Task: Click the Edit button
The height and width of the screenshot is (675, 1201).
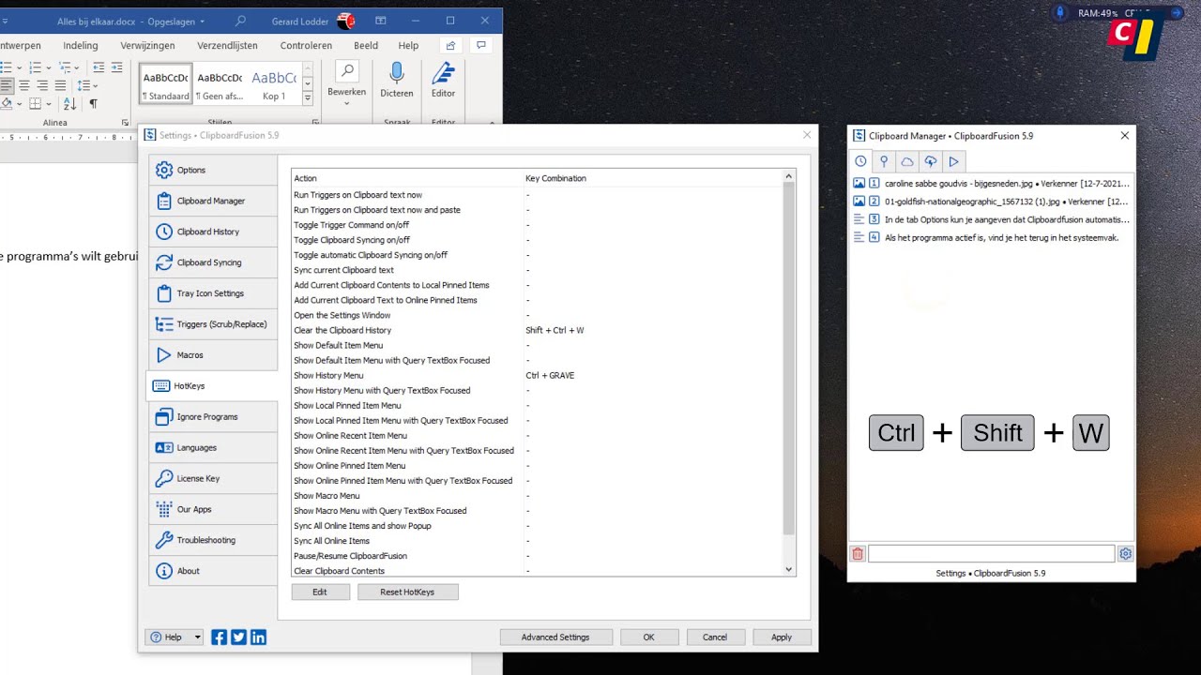Action: (320, 592)
